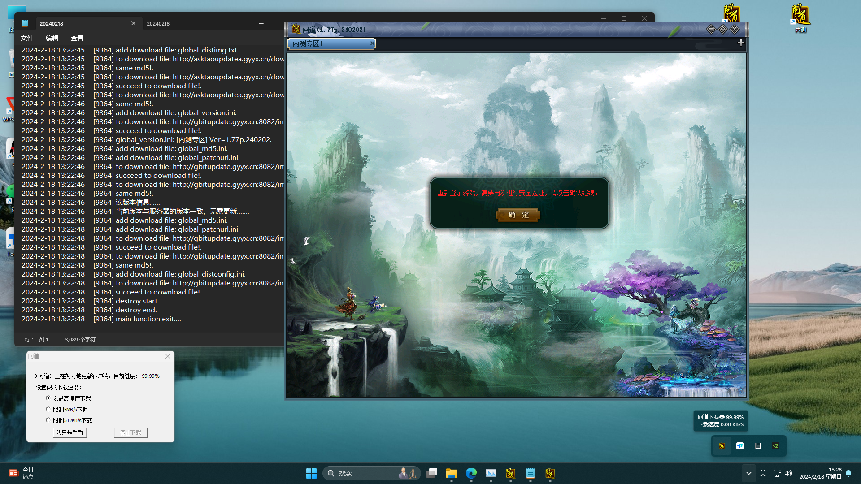Switch input method via 英 indicator
The width and height of the screenshot is (861, 484).
(x=763, y=473)
